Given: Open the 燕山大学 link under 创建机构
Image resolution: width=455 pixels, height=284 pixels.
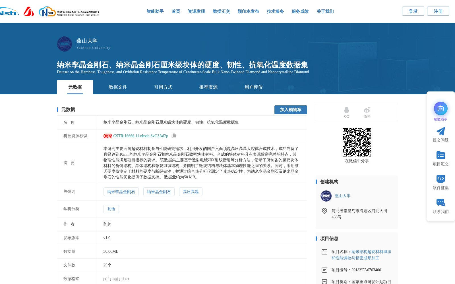Looking at the screenshot, I should pyautogui.click(x=343, y=196).
